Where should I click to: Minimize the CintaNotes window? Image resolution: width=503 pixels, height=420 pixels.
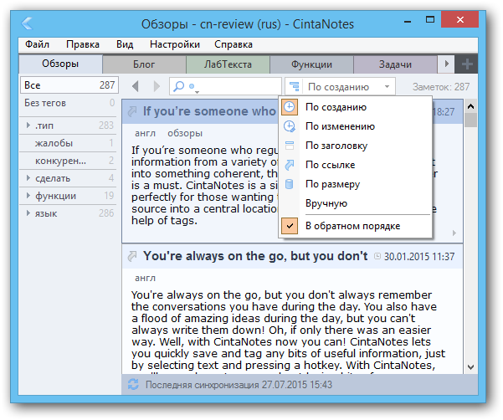pos(408,22)
